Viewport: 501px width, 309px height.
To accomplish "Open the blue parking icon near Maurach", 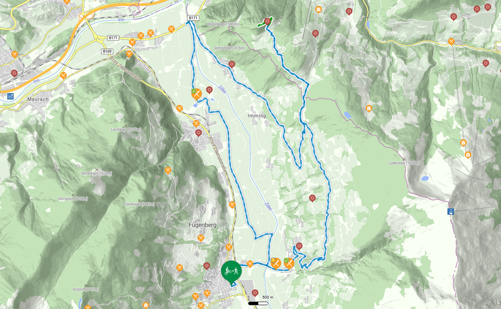I will [x=10, y=96].
